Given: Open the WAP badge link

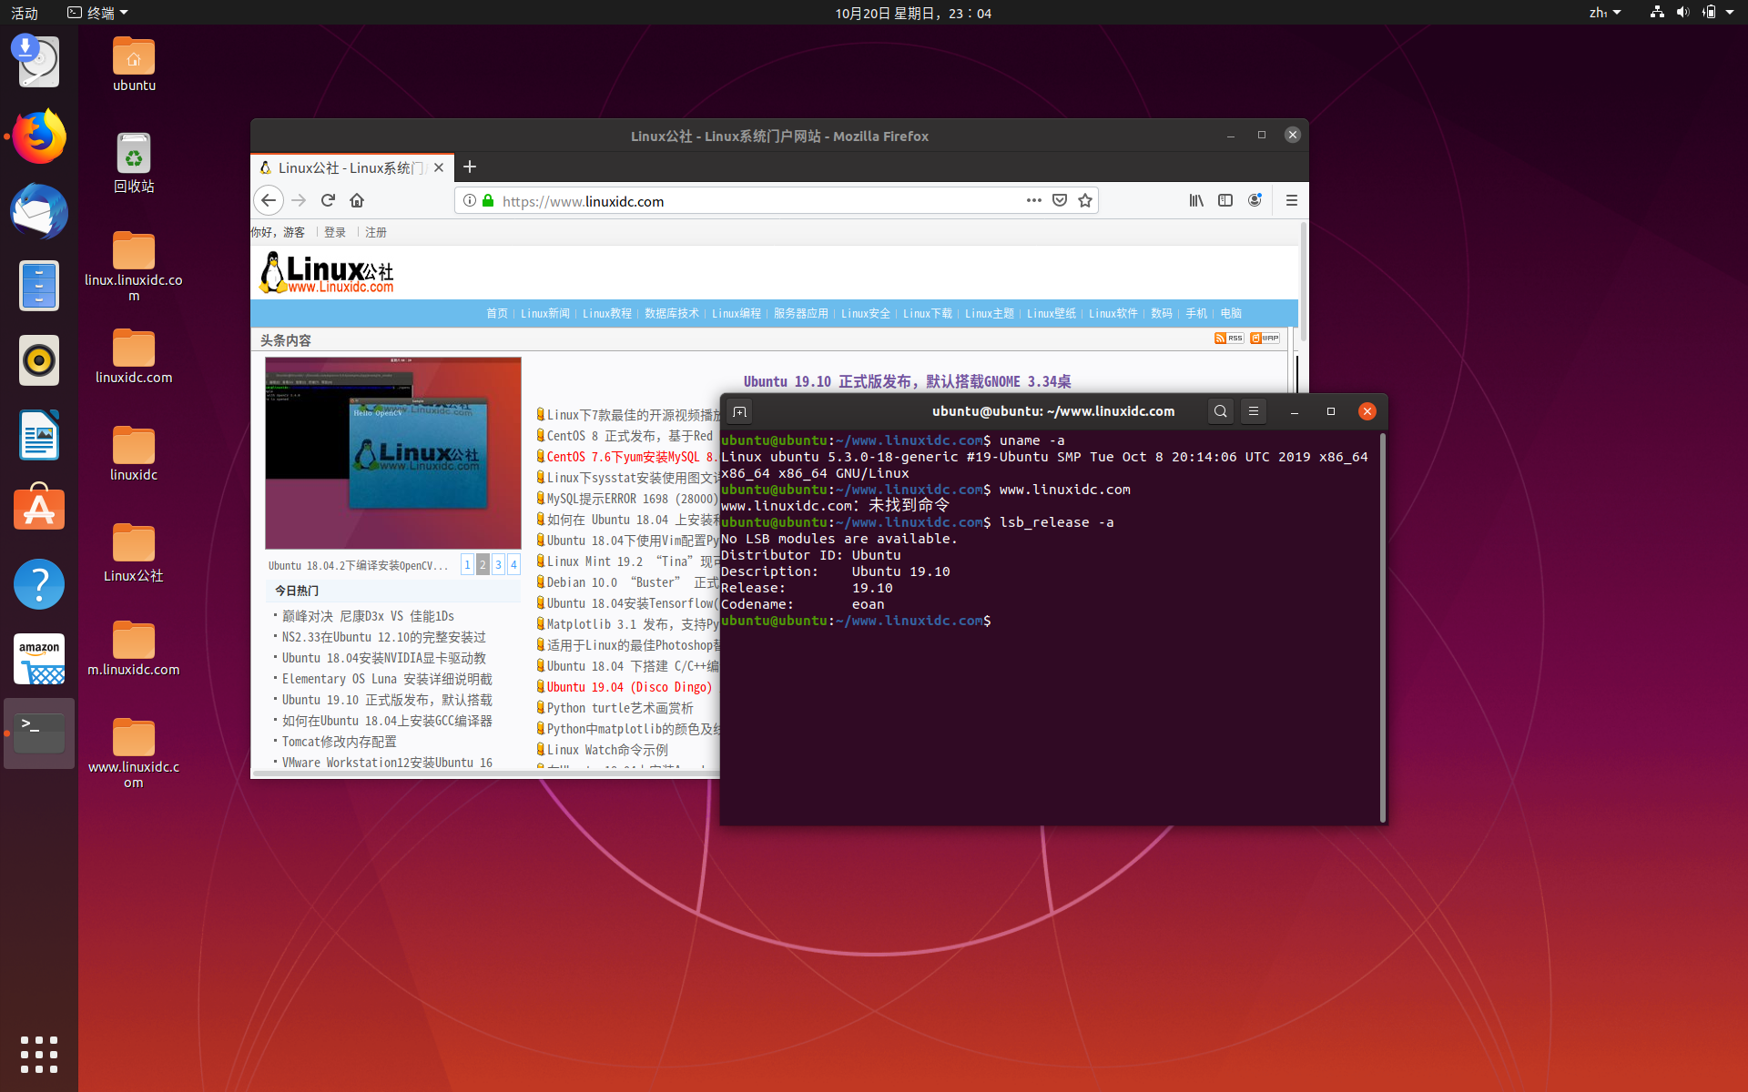Looking at the screenshot, I should pos(1265,338).
